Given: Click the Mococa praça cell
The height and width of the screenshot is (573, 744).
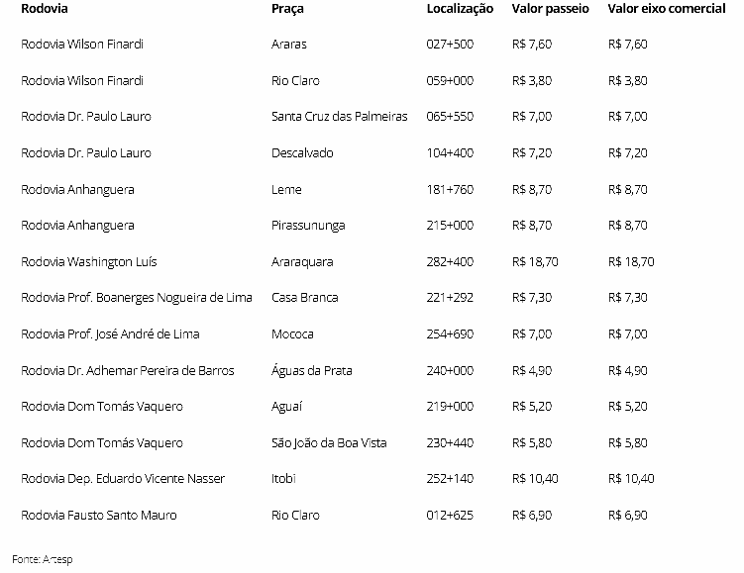Looking at the screenshot, I should [292, 334].
